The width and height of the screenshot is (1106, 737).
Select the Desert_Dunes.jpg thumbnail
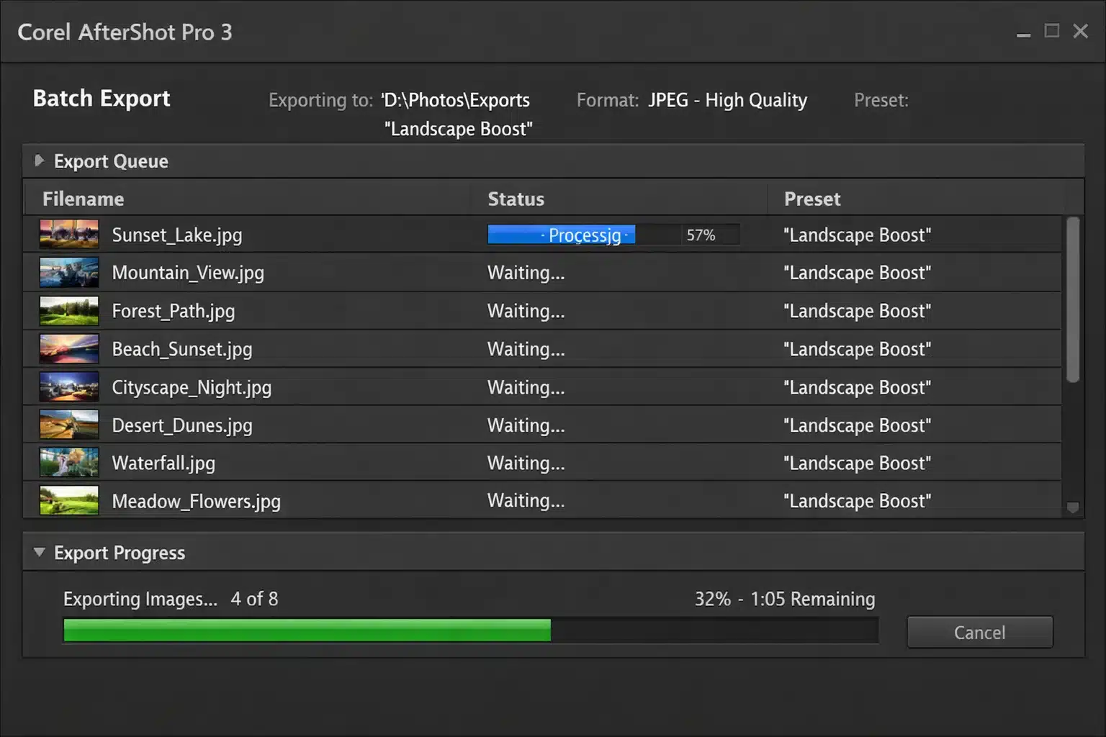tap(68, 424)
